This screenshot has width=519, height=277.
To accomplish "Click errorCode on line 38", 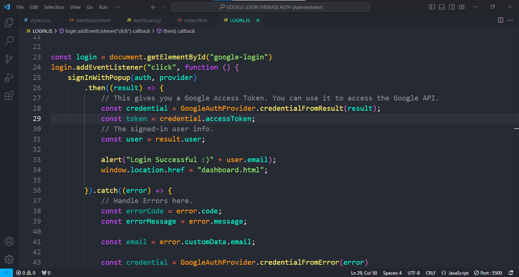I will click(x=145, y=211).
